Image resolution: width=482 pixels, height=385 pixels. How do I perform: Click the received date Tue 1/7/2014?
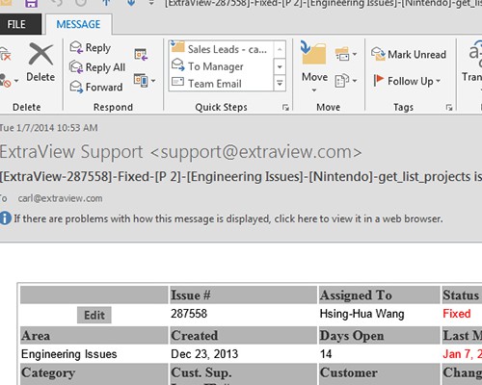[49, 128]
